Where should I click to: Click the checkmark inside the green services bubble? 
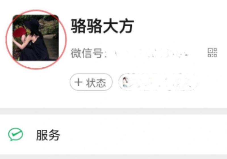pos(16,133)
